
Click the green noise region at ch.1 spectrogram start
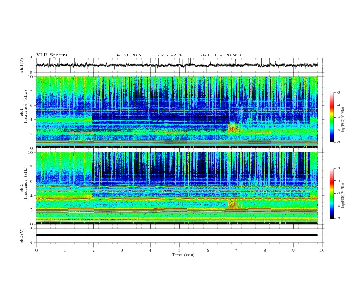(x=64, y=84)
